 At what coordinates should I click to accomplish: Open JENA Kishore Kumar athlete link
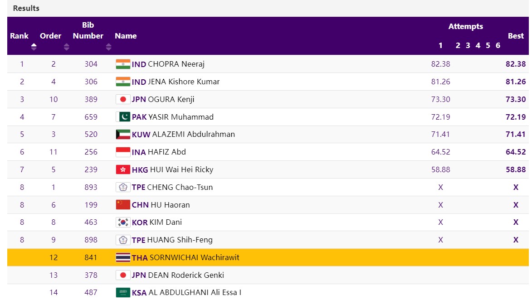coord(184,82)
